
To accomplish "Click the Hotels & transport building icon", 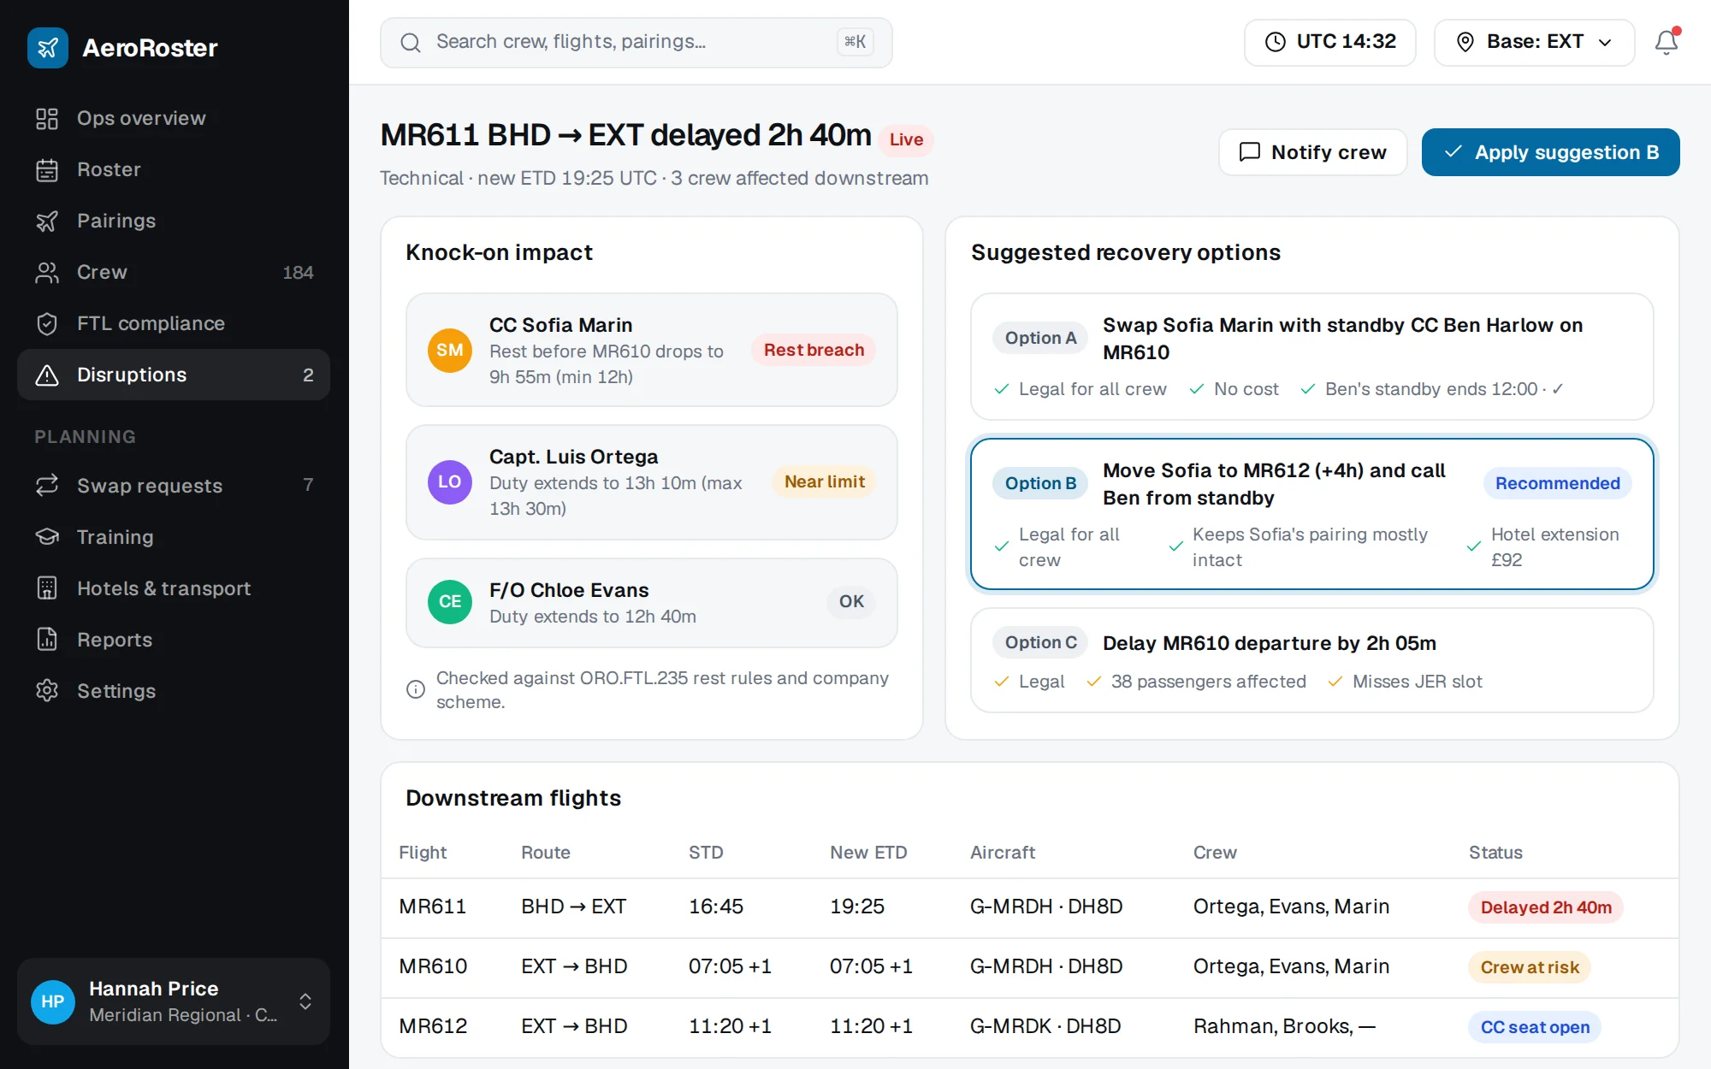I will coord(47,588).
